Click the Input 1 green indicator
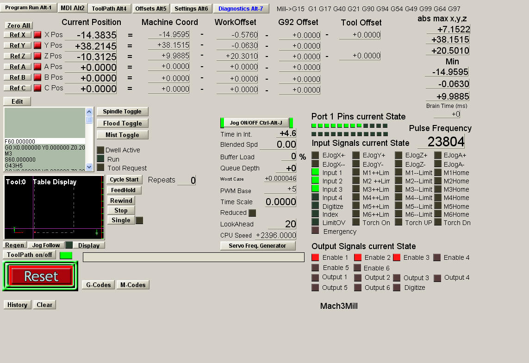529x363 pixels. pyautogui.click(x=315, y=173)
